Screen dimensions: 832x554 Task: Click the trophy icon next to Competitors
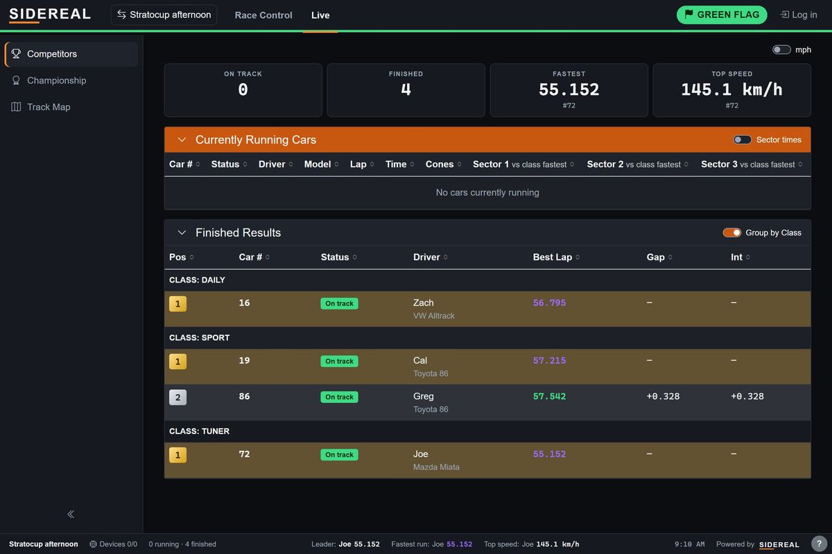click(16, 54)
